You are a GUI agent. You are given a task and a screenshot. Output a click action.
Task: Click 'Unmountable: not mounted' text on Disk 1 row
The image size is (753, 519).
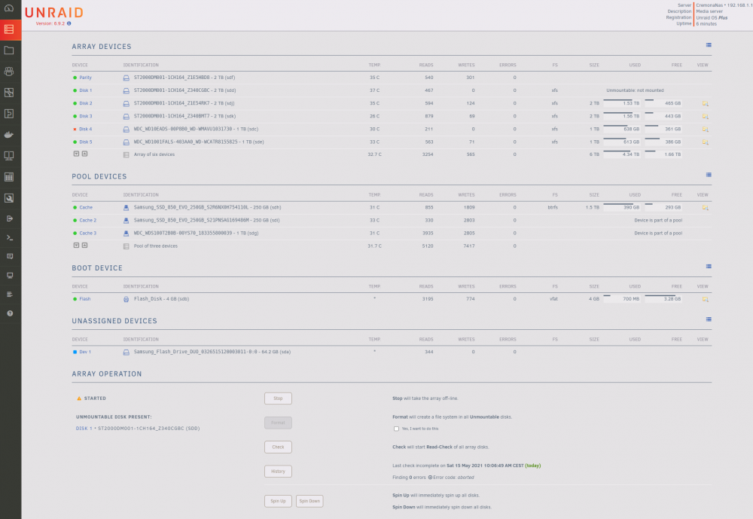tap(635, 90)
